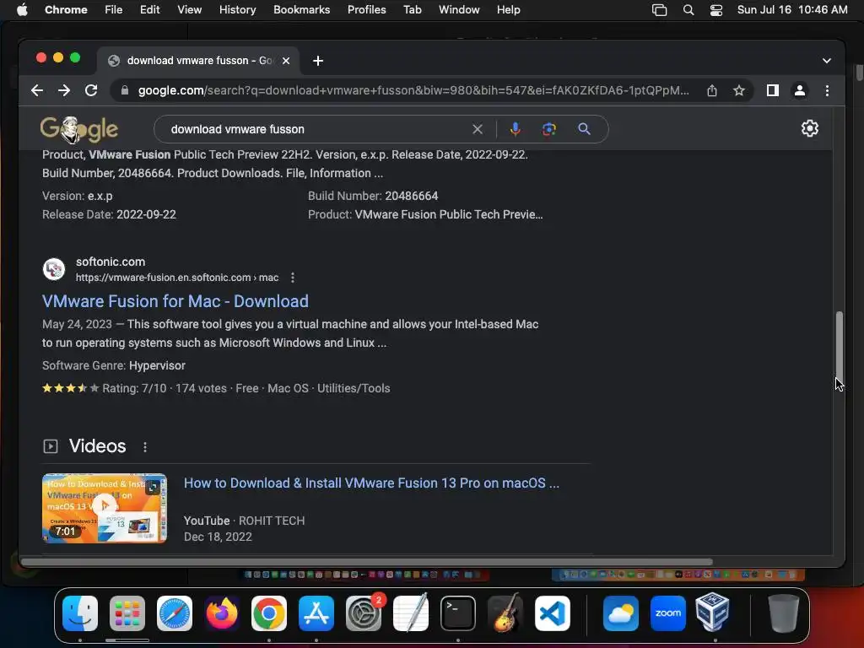Open the softonic.com site name
Viewport: 864px width, 648px height.
pyautogui.click(x=111, y=262)
